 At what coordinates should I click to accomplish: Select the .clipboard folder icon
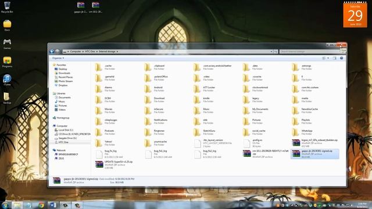coord(148,67)
